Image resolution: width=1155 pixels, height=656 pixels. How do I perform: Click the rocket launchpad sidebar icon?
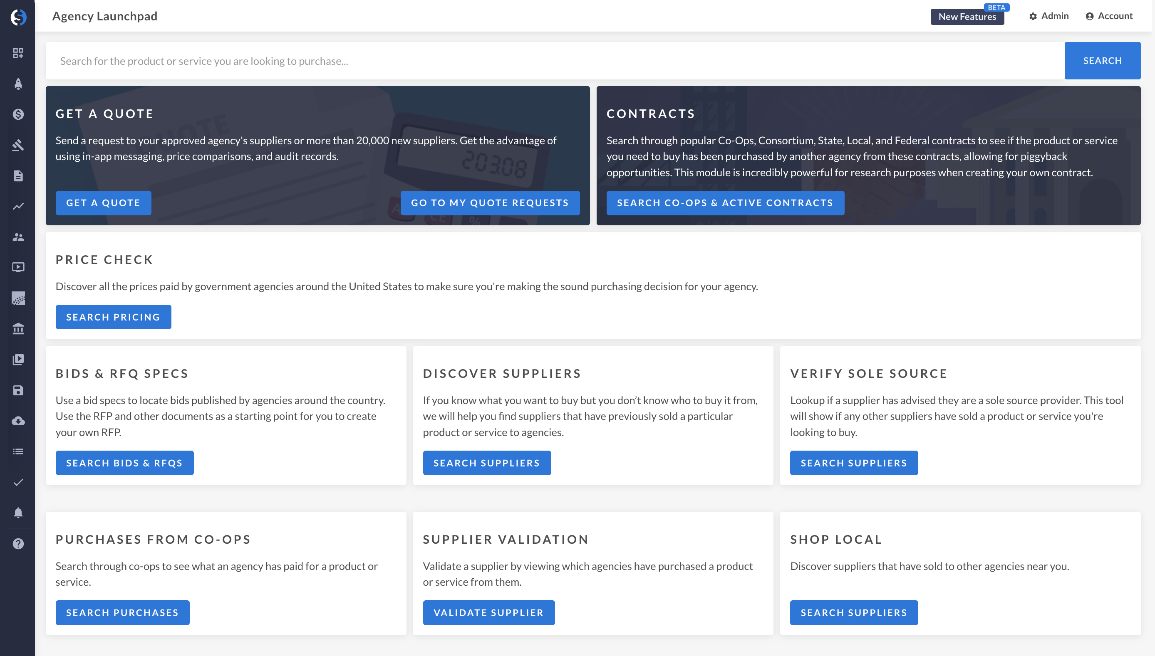(18, 84)
